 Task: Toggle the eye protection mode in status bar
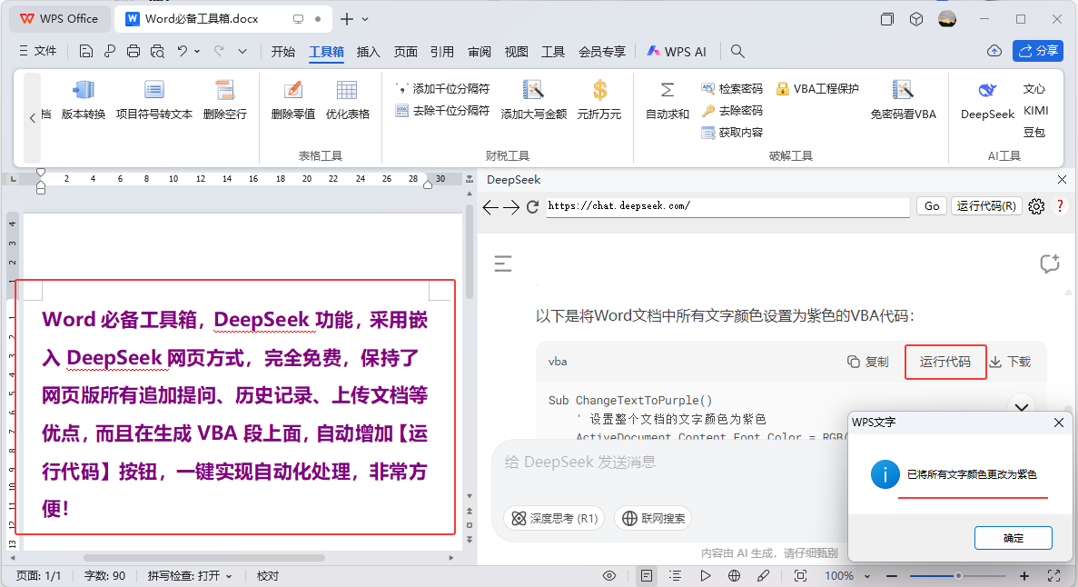pos(609,576)
